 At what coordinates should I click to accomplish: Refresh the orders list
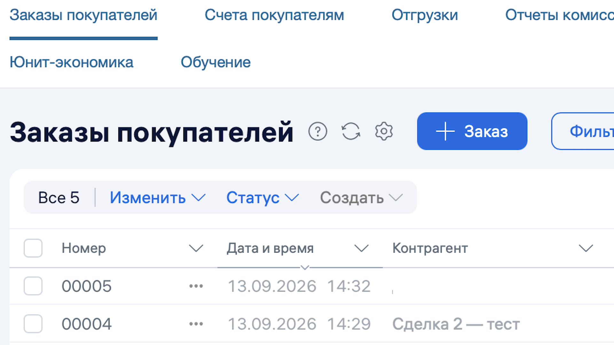(x=351, y=131)
